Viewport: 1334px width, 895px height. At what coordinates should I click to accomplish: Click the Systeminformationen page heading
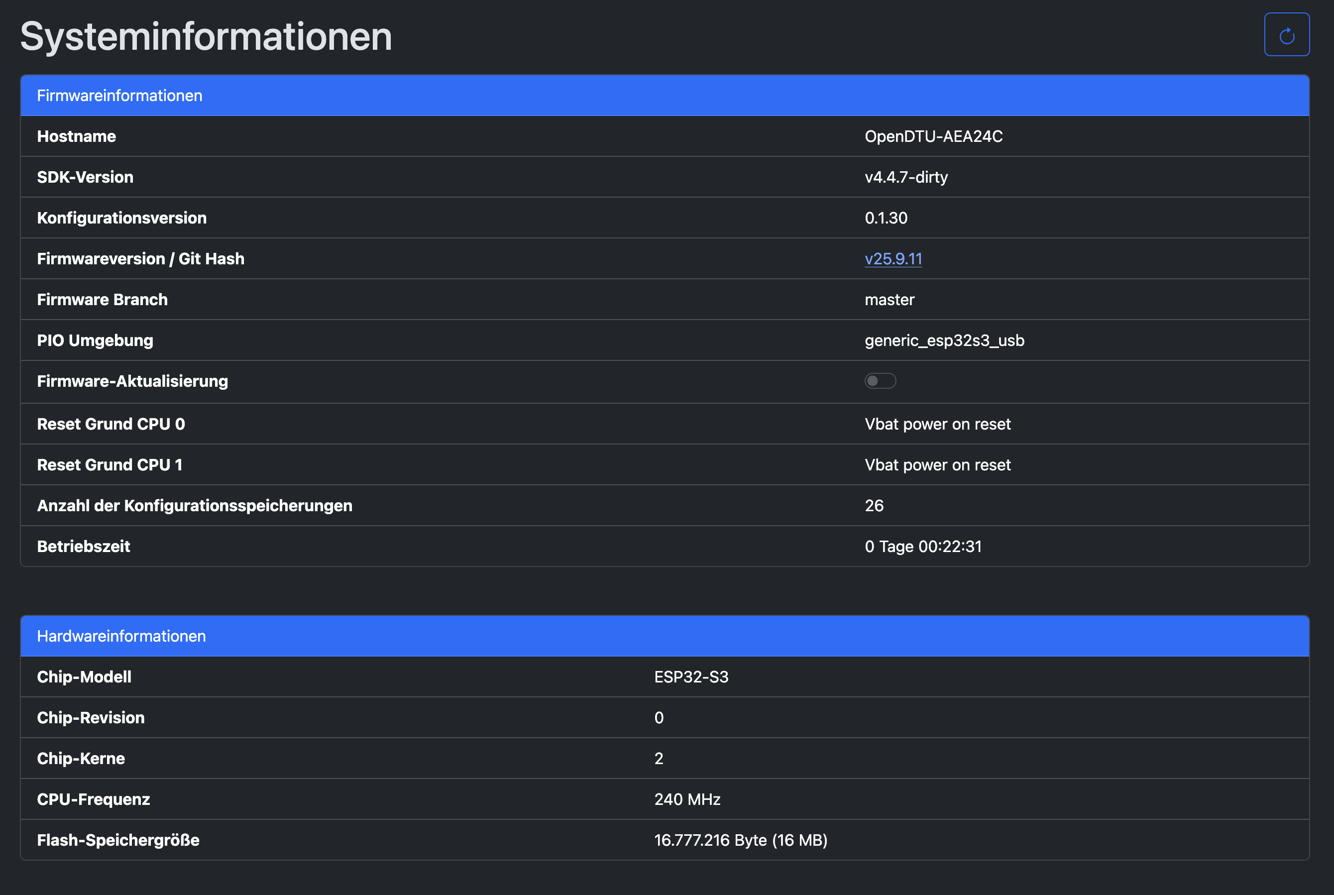[206, 36]
